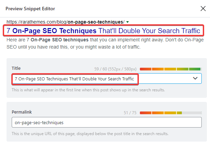Click the green arrow beside the URL
Screen dimensions: 210x145
[128, 22]
